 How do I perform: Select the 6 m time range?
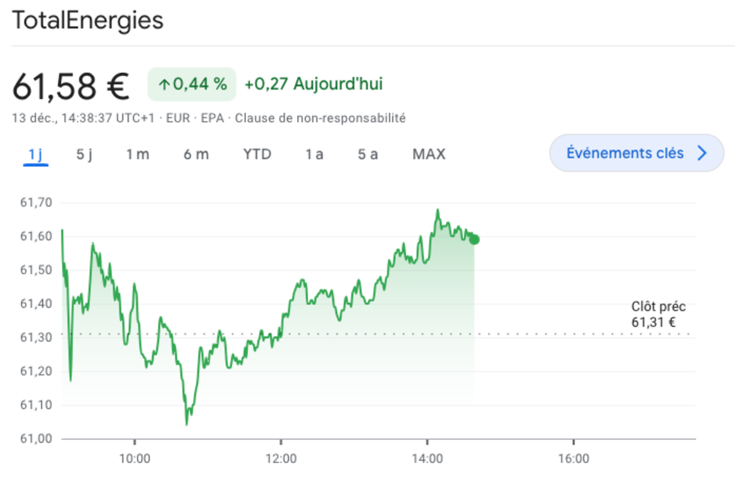pos(196,155)
